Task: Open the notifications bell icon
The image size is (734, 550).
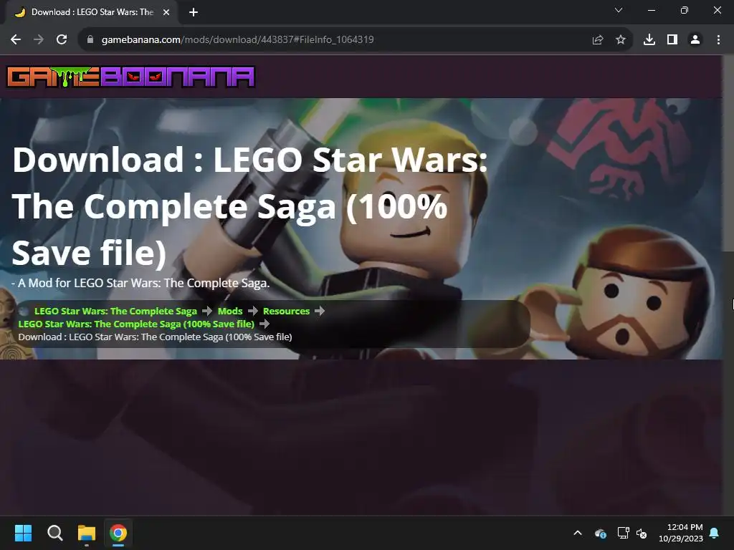Action: point(715,533)
